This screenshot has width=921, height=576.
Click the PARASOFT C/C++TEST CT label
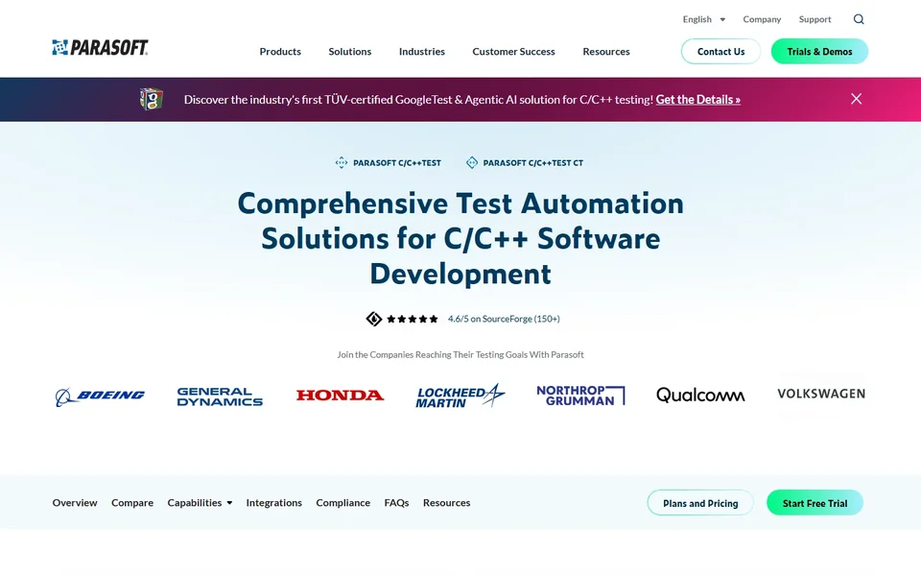point(532,163)
